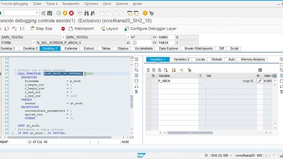Image resolution: width=283 pixels, height=159 pixels.
Task: Click scroll-up arrow at top of code editor
Action: (x=132, y=61)
